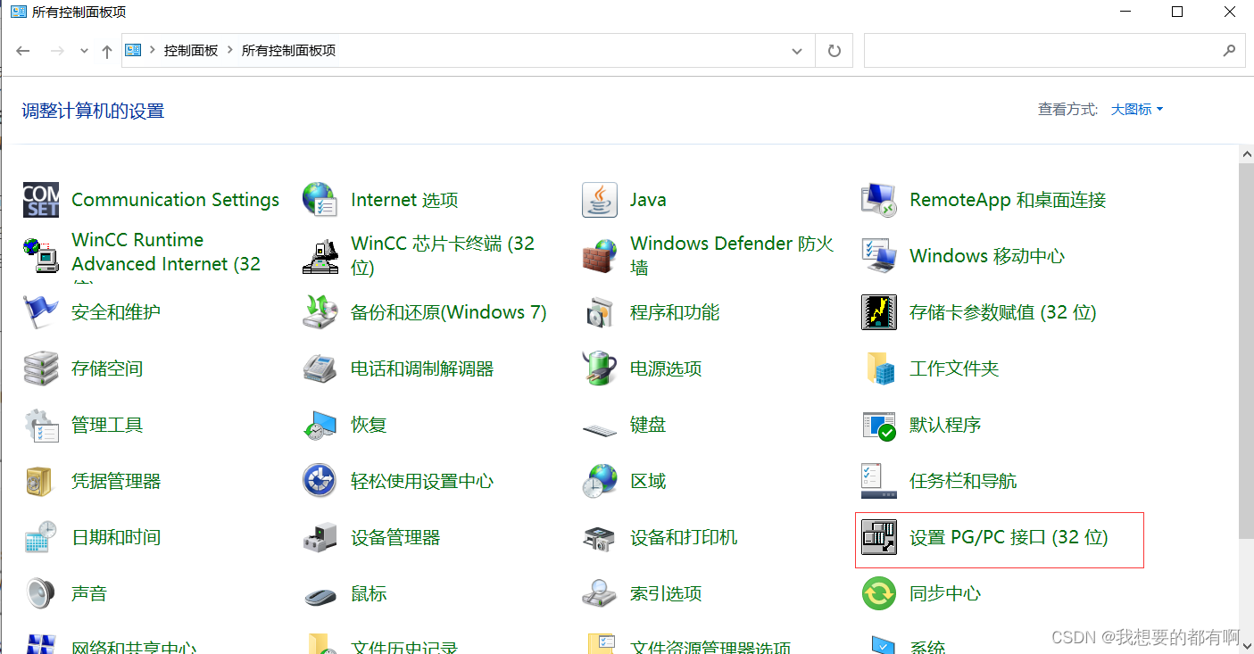This screenshot has width=1254, height=654.
Task: Open the Communication Settings icon
Action: [41, 200]
